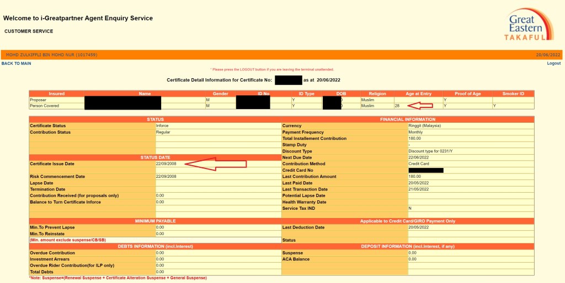Click the Smoker ID column header
This screenshot has width=565, height=283.
513,94
